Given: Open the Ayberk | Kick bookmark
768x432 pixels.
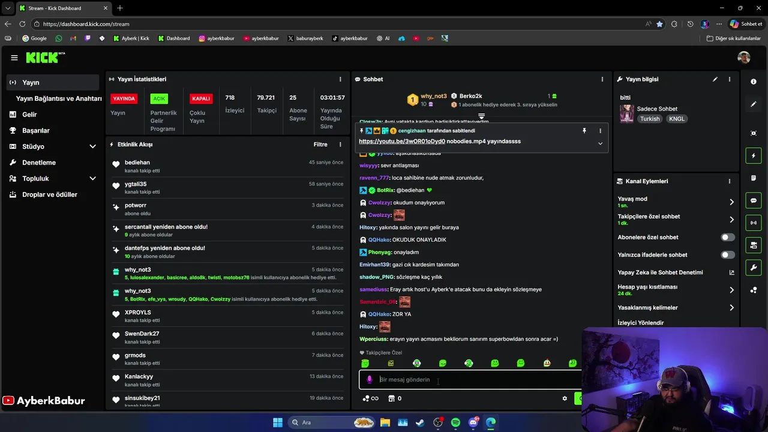Looking at the screenshot, I should click(131, 38).
